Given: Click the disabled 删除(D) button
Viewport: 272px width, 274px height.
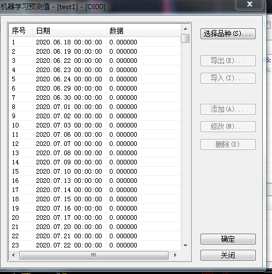Looking at the screenshot, I should pos(228,144).
